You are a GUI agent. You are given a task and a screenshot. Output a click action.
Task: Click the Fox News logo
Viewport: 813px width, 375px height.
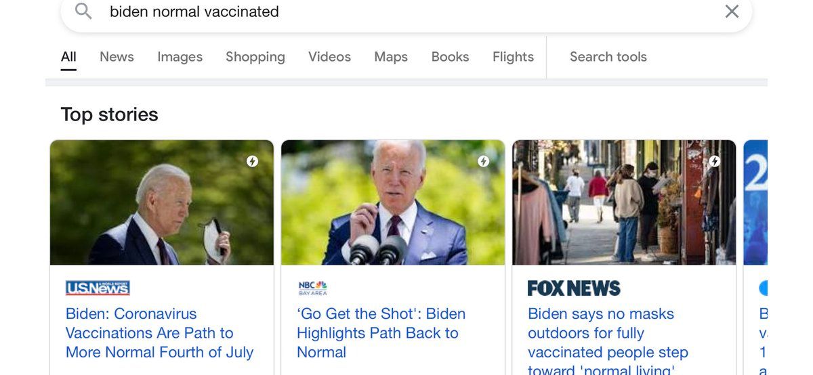pos(574,288)
